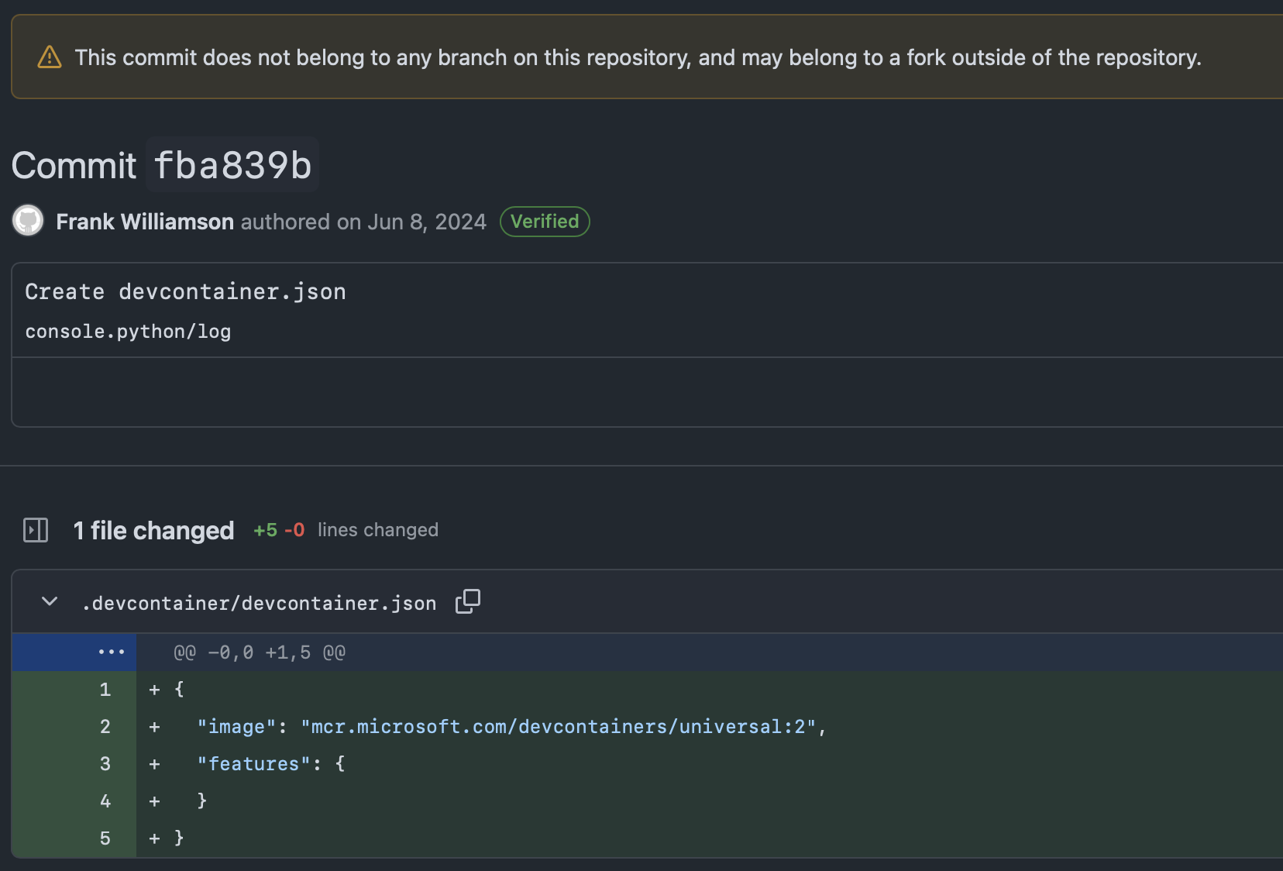Viewport: 1283px width, 871px height.
Task: Open the Verified signature badge
Action: (x=545, y=222)
